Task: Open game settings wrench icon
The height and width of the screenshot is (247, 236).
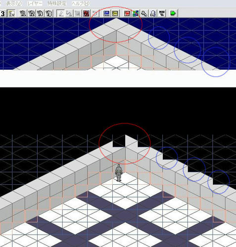Action: point(144,13)
